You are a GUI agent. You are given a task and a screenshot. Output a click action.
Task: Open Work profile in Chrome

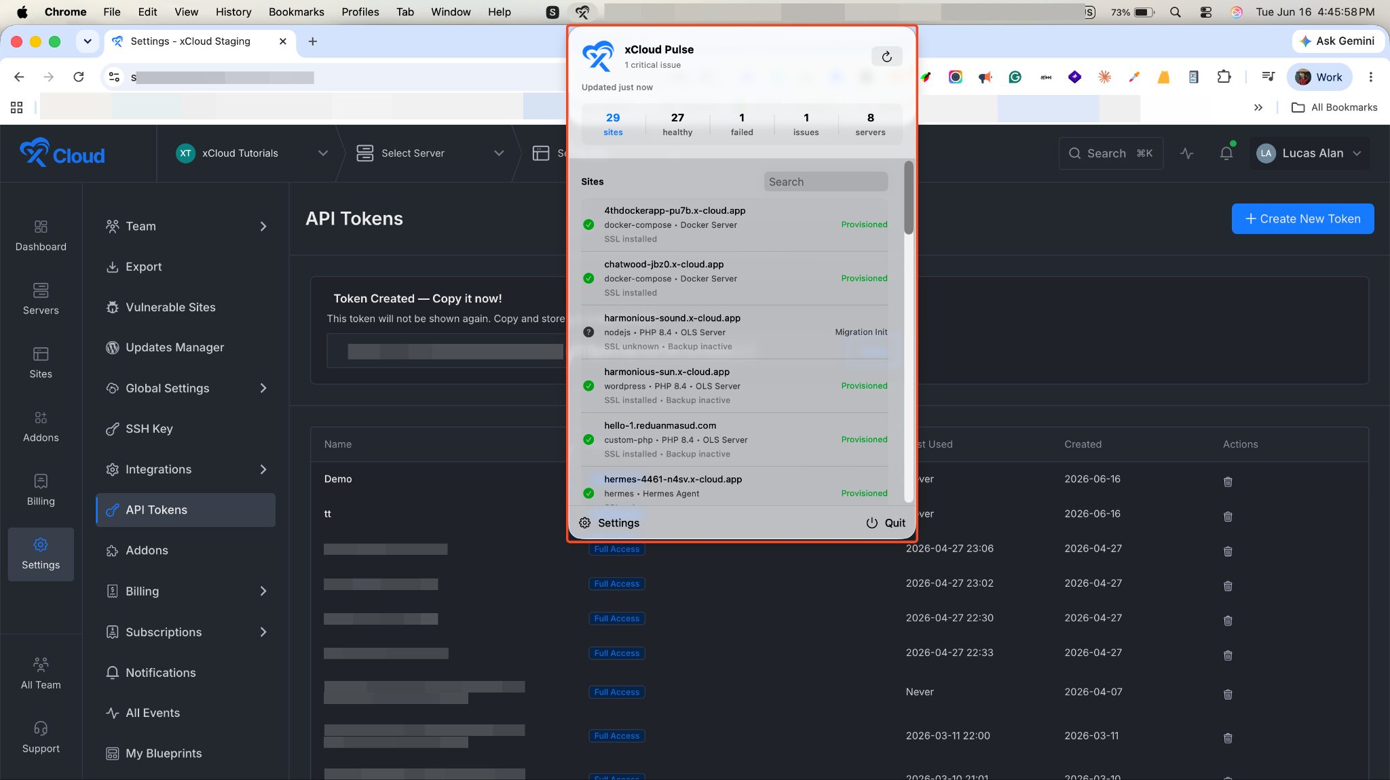(x=1319, y=77)
